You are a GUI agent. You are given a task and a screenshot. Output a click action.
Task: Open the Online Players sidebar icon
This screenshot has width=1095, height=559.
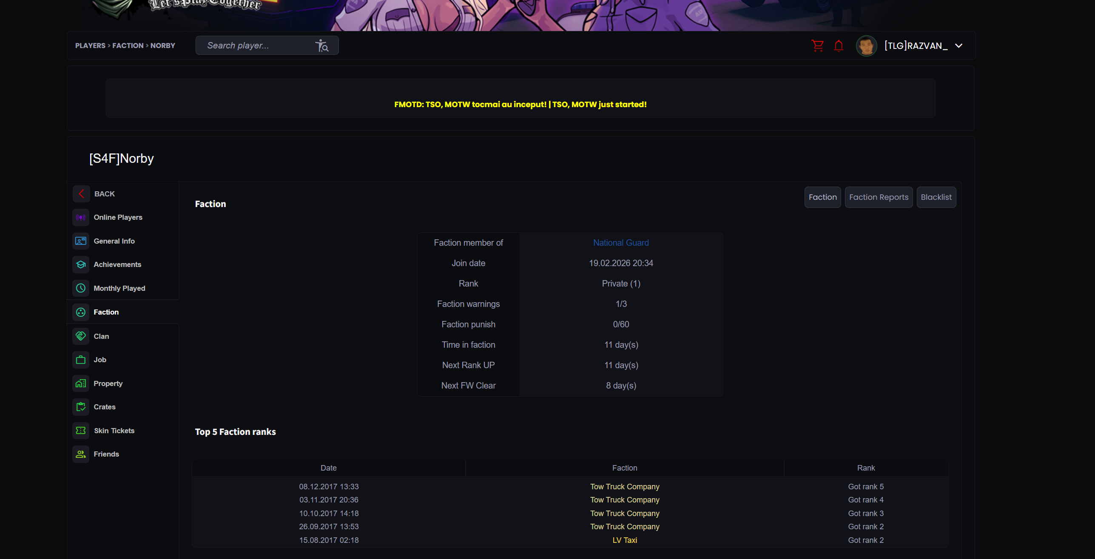(81, 217)
